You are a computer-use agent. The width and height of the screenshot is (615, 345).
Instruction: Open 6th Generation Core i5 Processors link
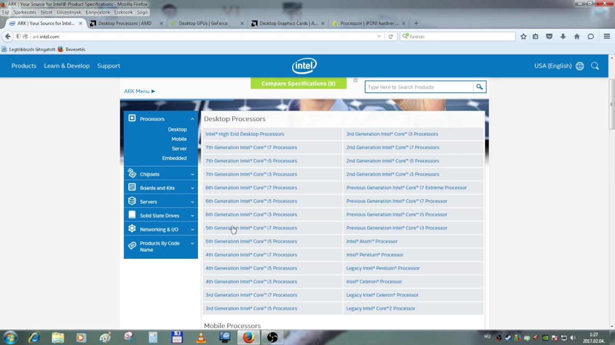coord(251,201)
